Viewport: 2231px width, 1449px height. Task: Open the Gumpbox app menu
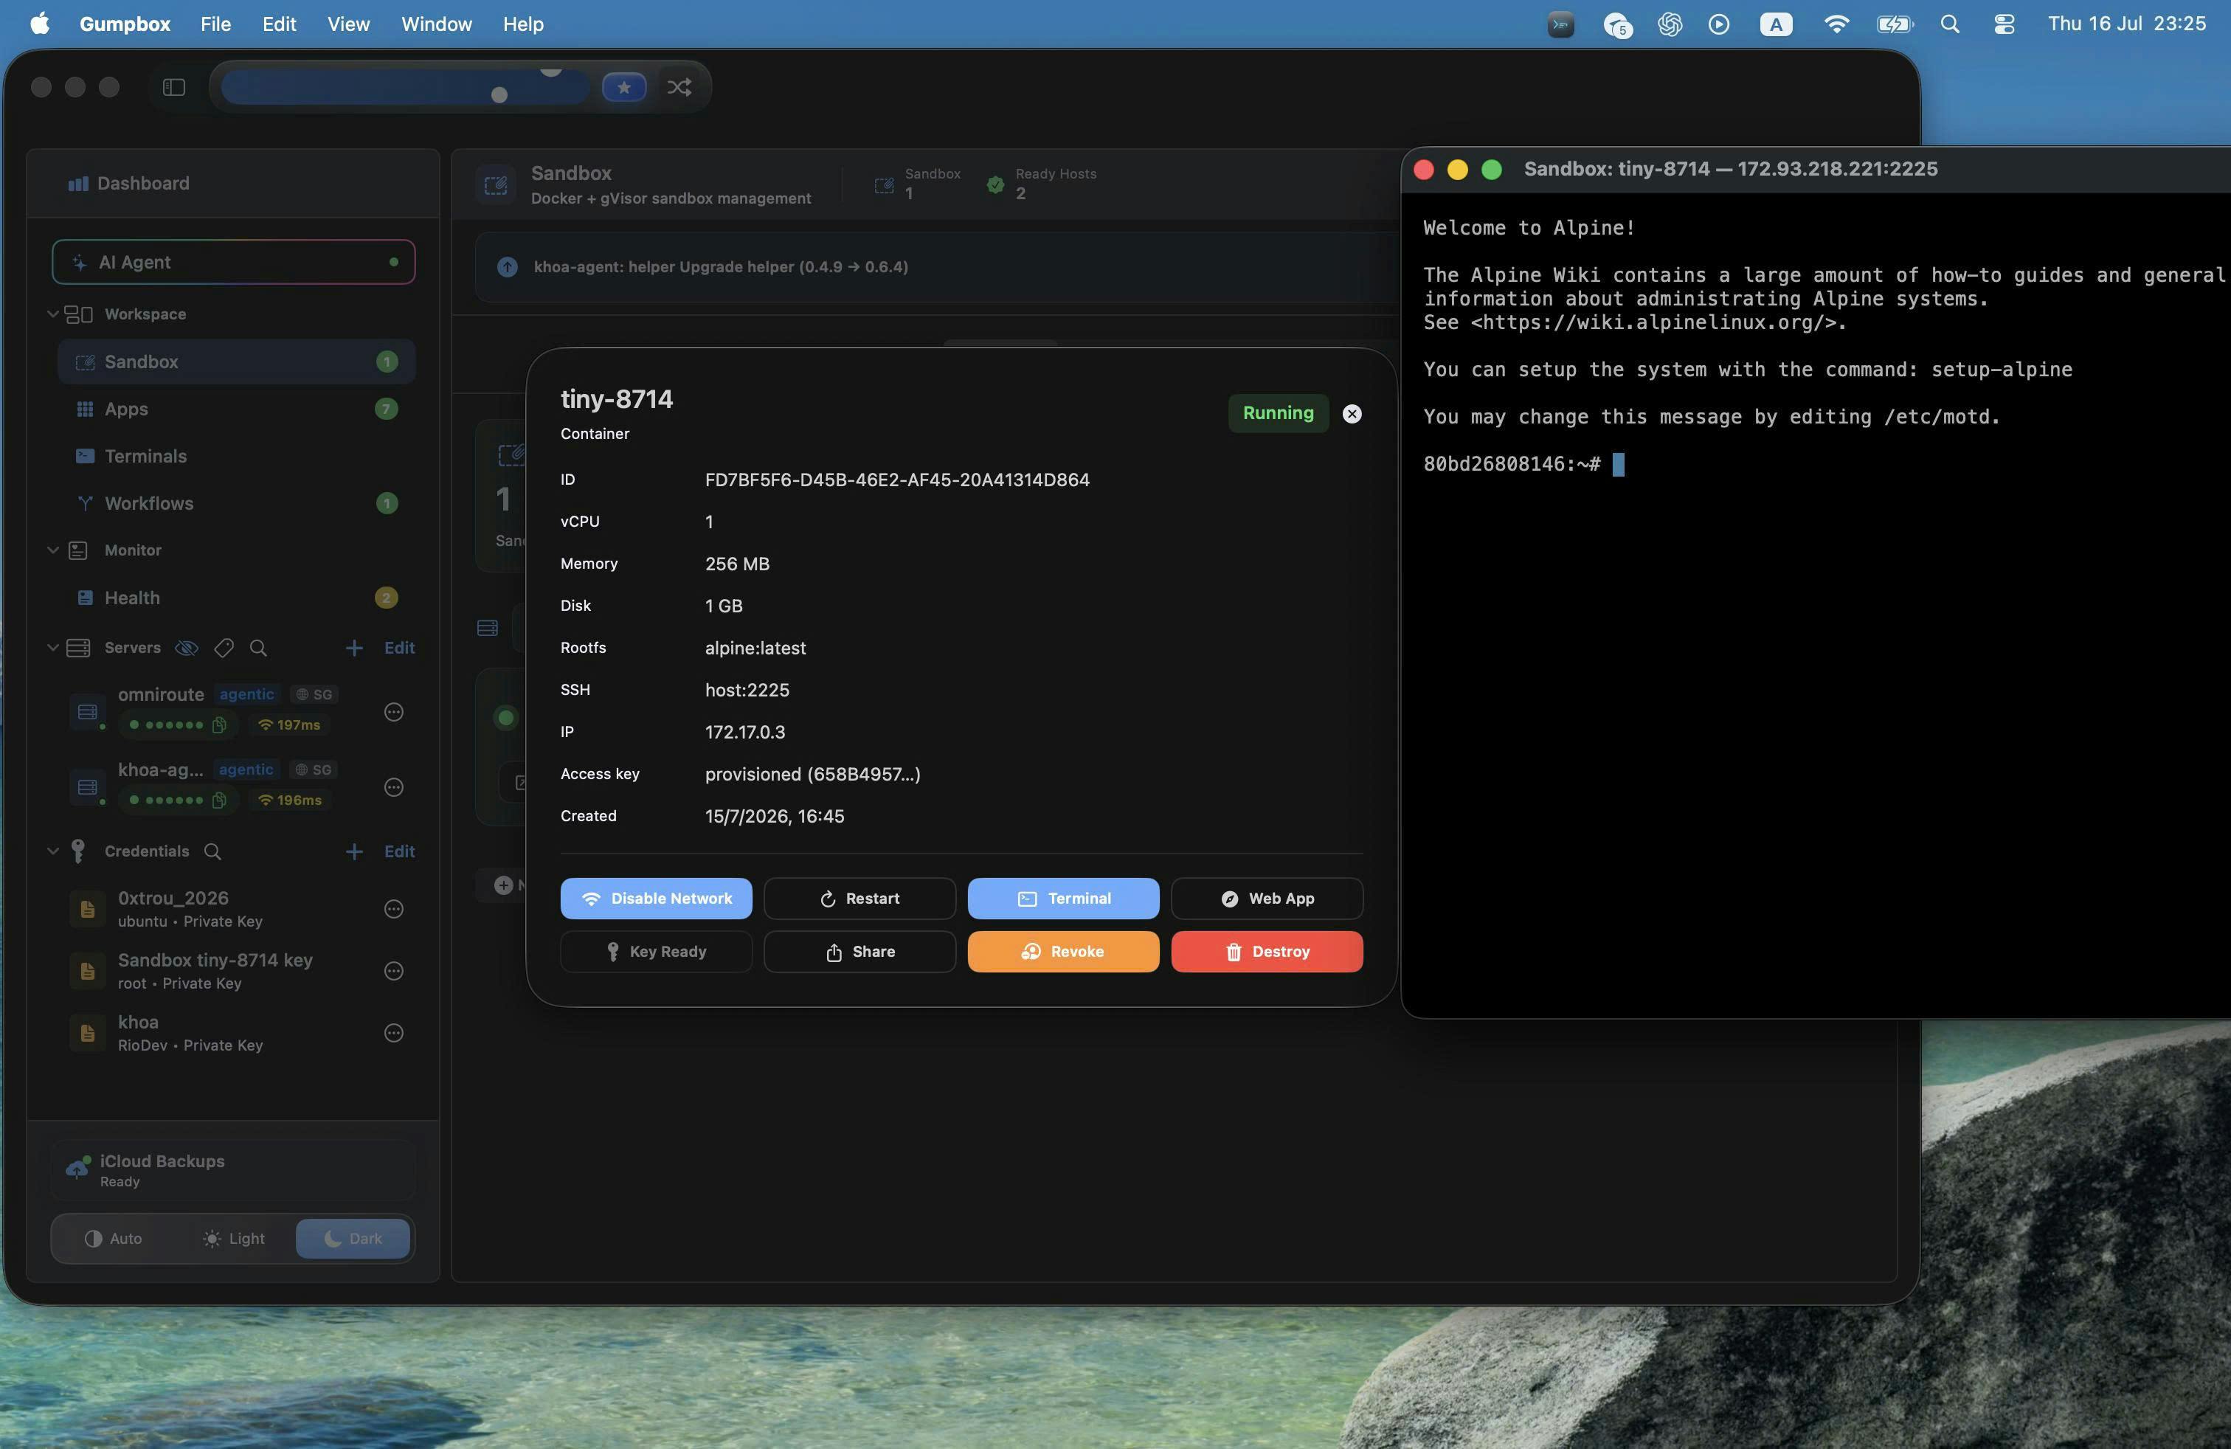click(125, 24)
